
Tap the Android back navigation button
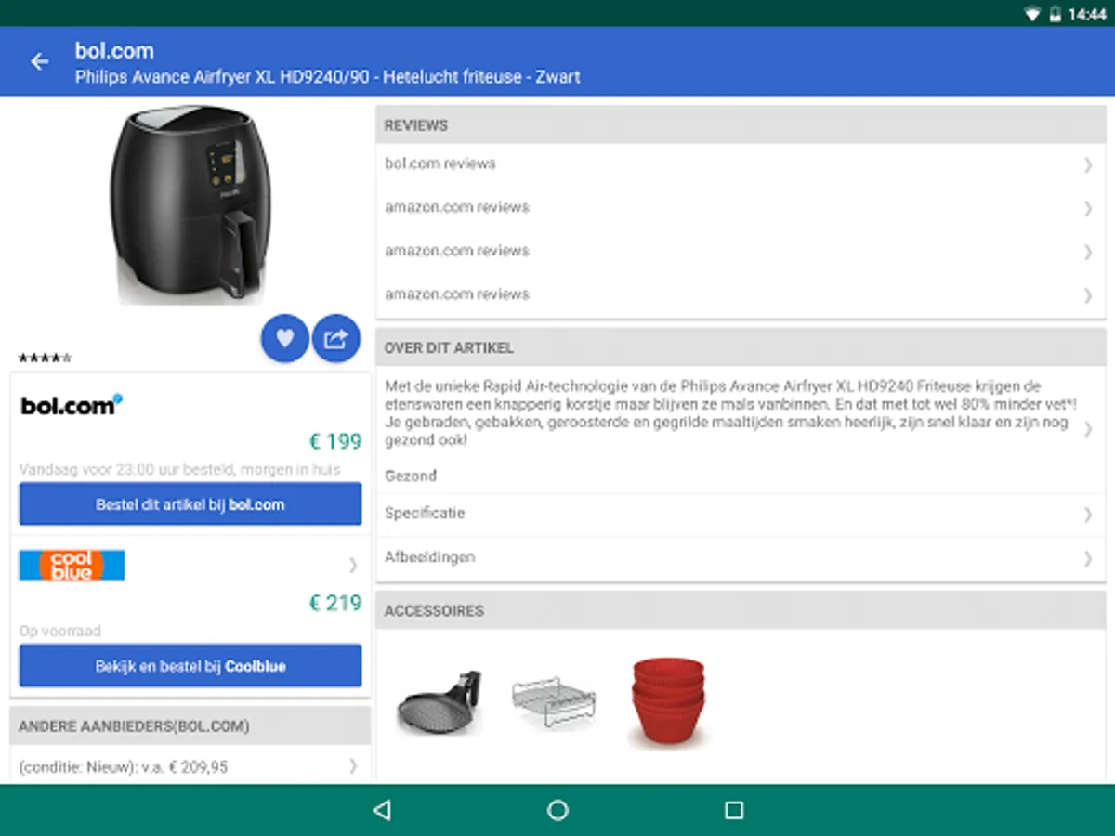381,810
